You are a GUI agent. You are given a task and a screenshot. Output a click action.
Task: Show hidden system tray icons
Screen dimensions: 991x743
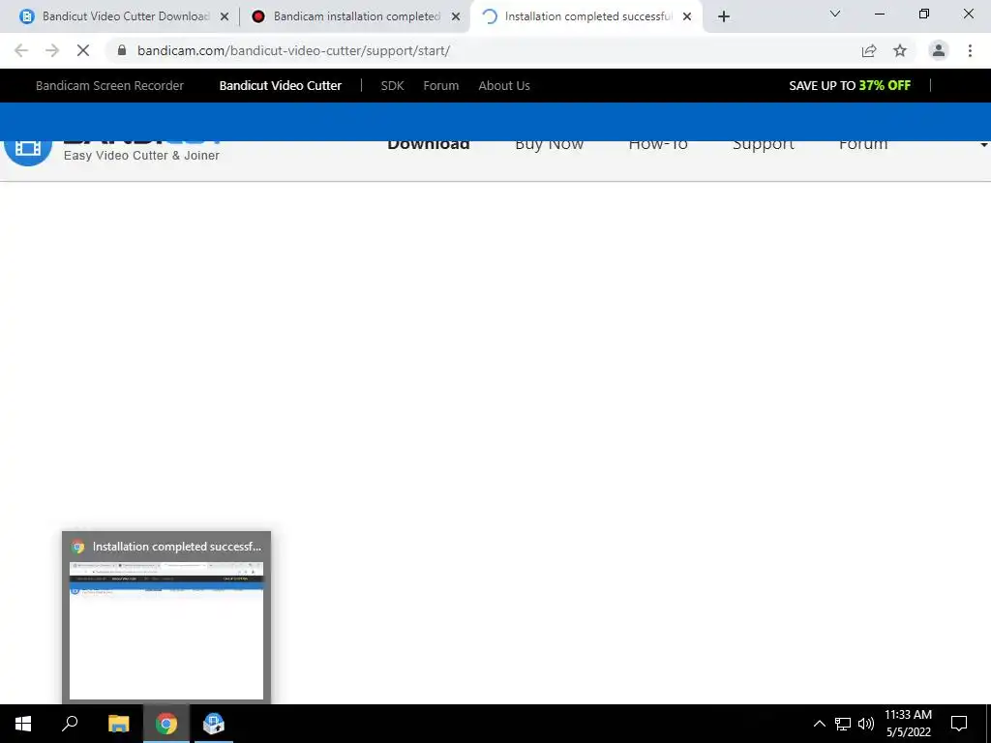(819, 724)
